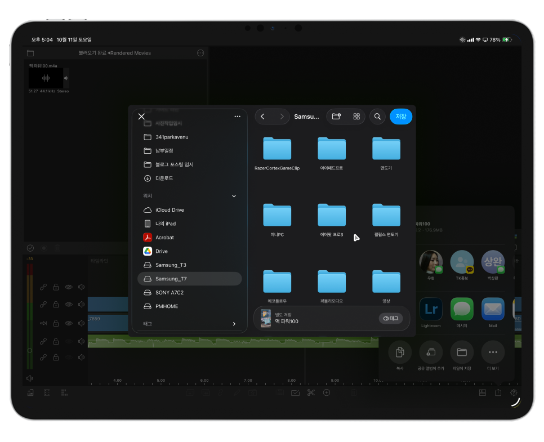
Task: Open the RazerCortexGameClip folder
Action: pos(277,153)
